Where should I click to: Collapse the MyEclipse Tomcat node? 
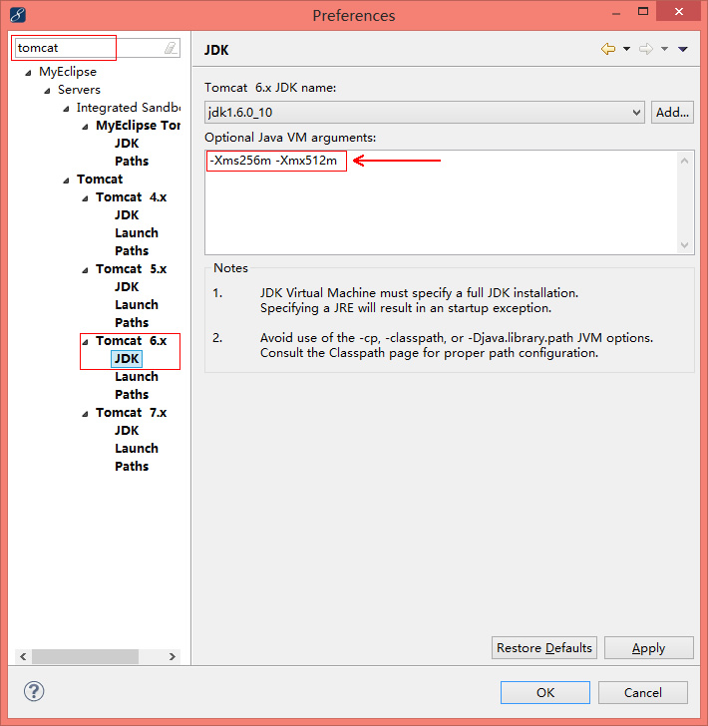pos(85,127)
